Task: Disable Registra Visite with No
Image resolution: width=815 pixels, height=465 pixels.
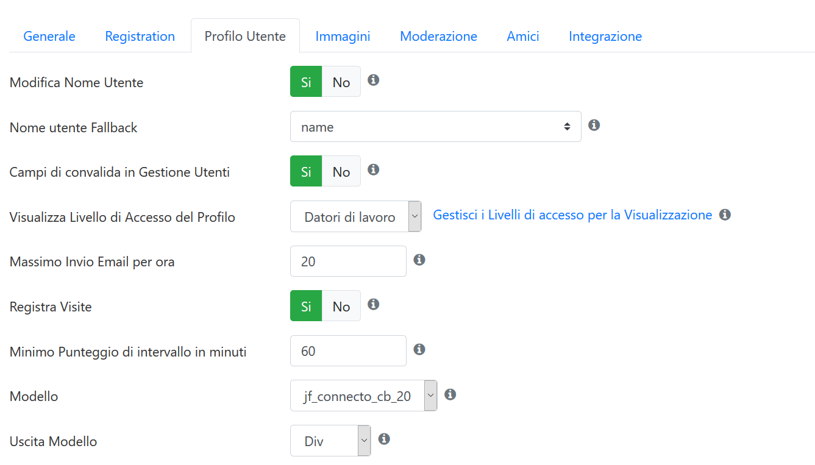Action: coord(341,306)
